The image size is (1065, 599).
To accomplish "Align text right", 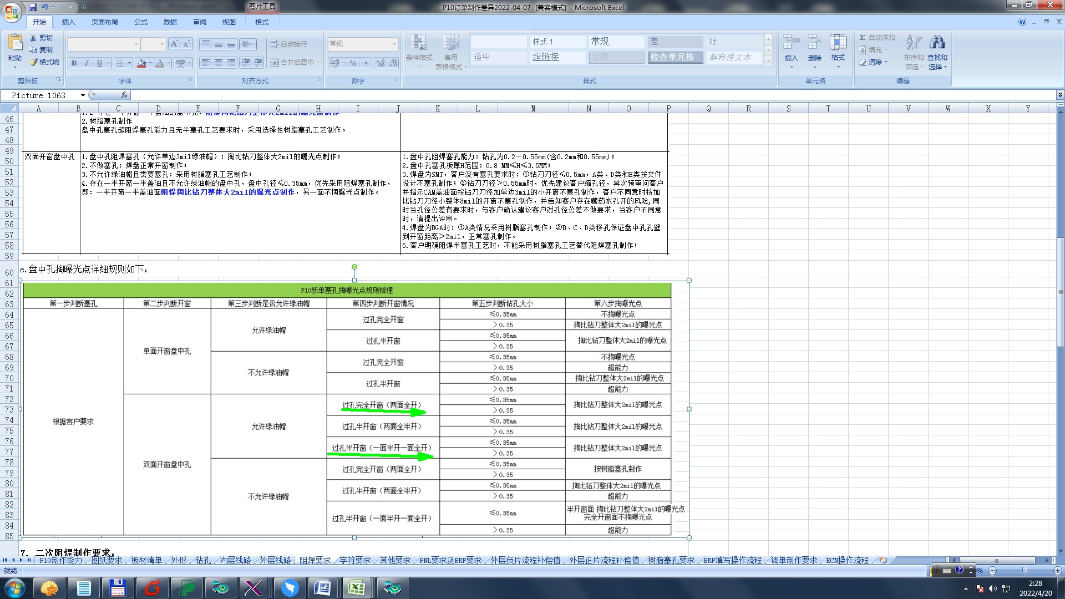I will [x=231, y=63].
